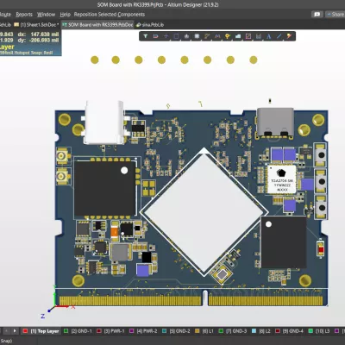Viewport: 345px width, 345px height.
Task: Open the Align Objects chart icon
Action: [x=186, y=36]
